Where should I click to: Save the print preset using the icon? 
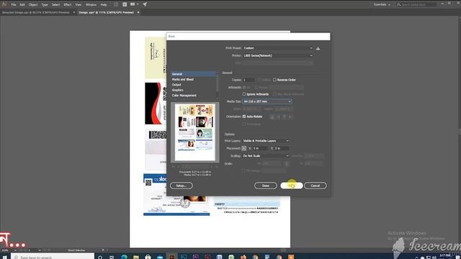tap(318, 48)
